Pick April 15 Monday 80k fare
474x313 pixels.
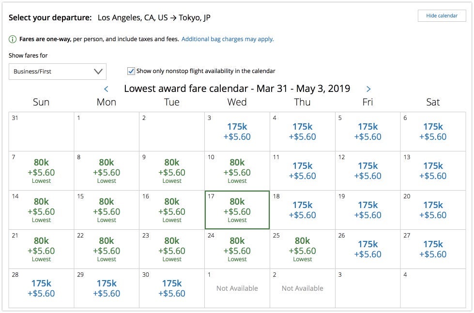tap(107, 209)
